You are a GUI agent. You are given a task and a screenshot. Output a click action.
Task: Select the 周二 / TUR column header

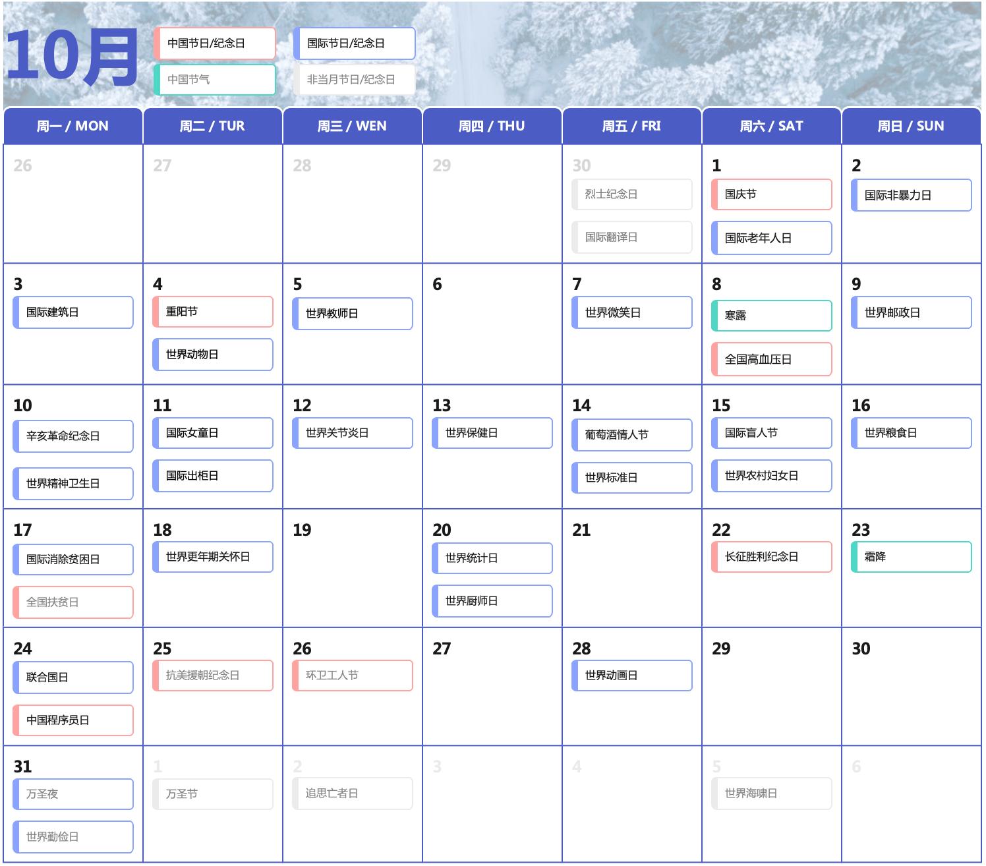[x=213, y=126]
